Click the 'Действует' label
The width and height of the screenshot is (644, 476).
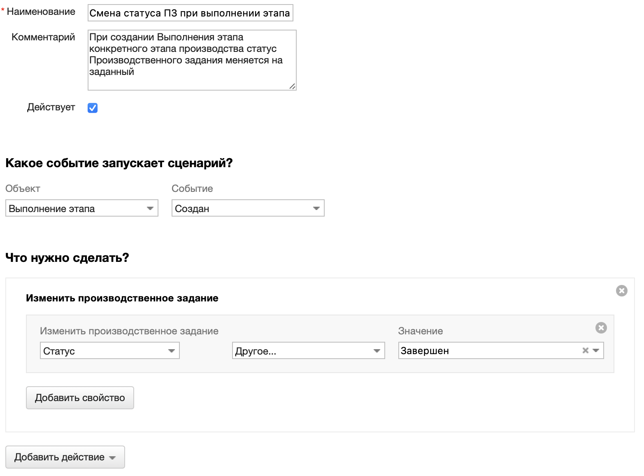tap(51, 107)
